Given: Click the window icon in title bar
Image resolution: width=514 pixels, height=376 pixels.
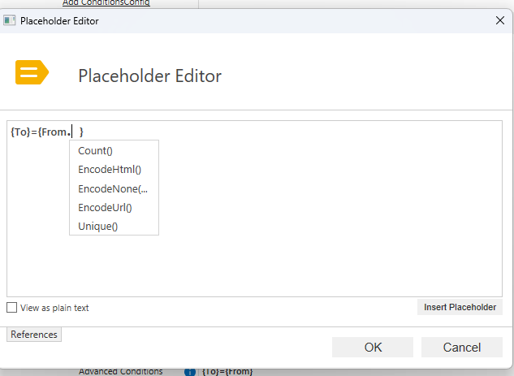Looking at the screenshot, I should (9, 20).
